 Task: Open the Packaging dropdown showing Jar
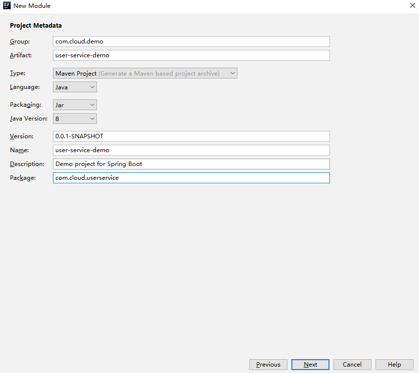tap(75, 105)
